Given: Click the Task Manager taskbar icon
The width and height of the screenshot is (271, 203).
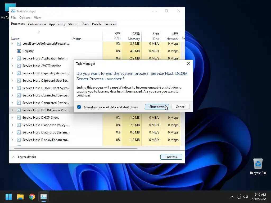Looking at the screenshot, I should (44, 197).
